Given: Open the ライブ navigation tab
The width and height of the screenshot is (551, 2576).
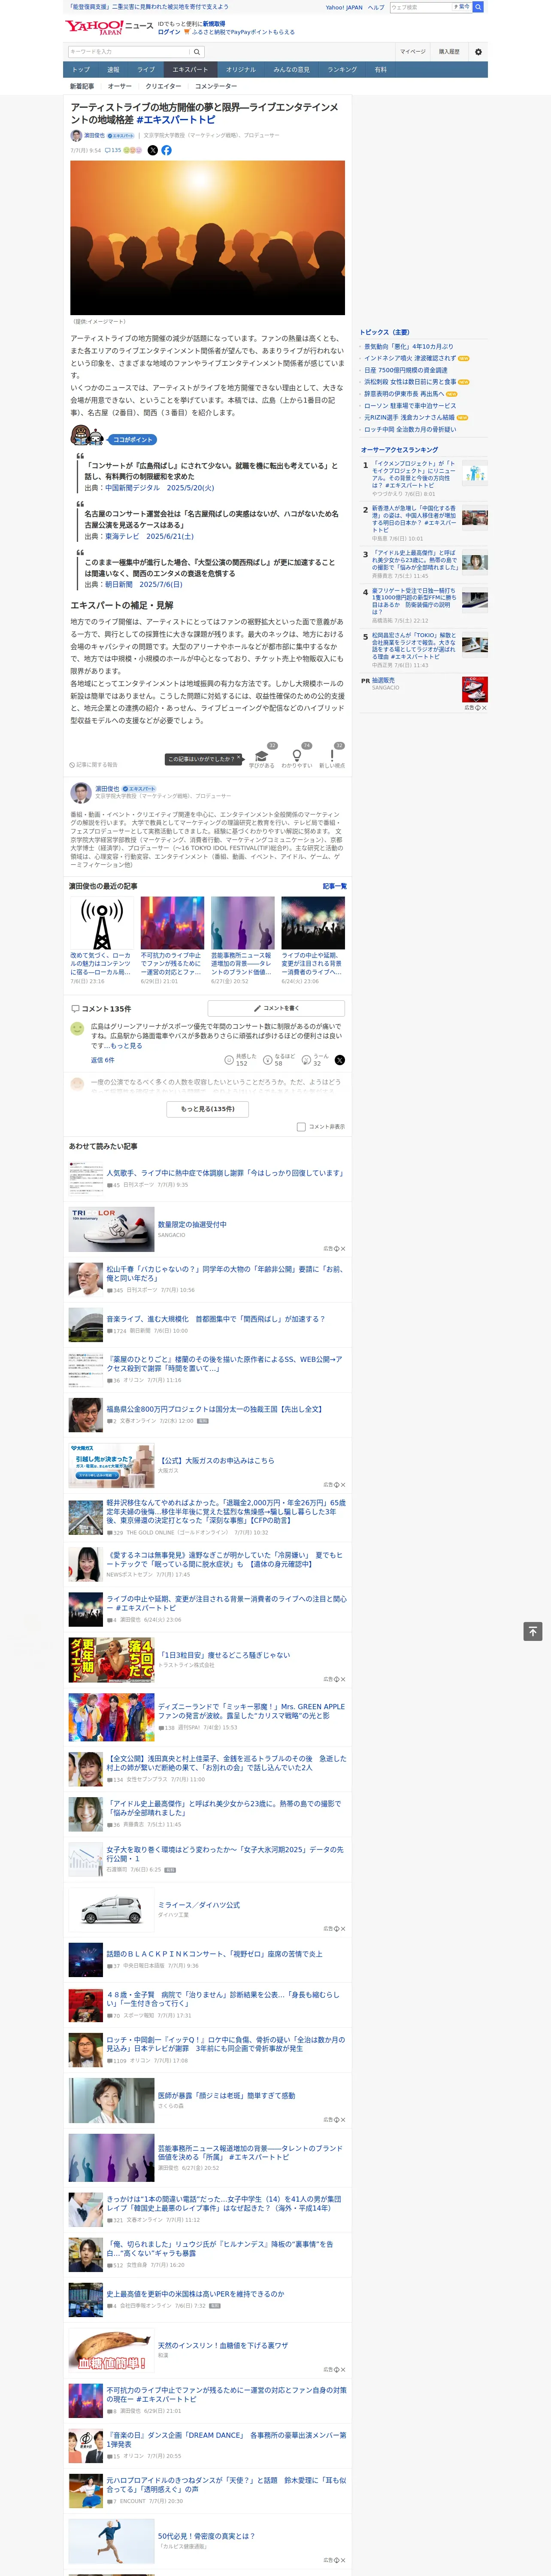Looking at the screenshot, I should (146, 70).
